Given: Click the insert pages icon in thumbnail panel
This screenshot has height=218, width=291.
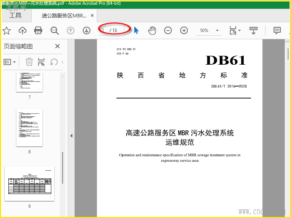Looking at the screenshot, I should point(41,62).
